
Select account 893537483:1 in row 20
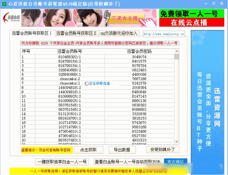click(70, 140)
